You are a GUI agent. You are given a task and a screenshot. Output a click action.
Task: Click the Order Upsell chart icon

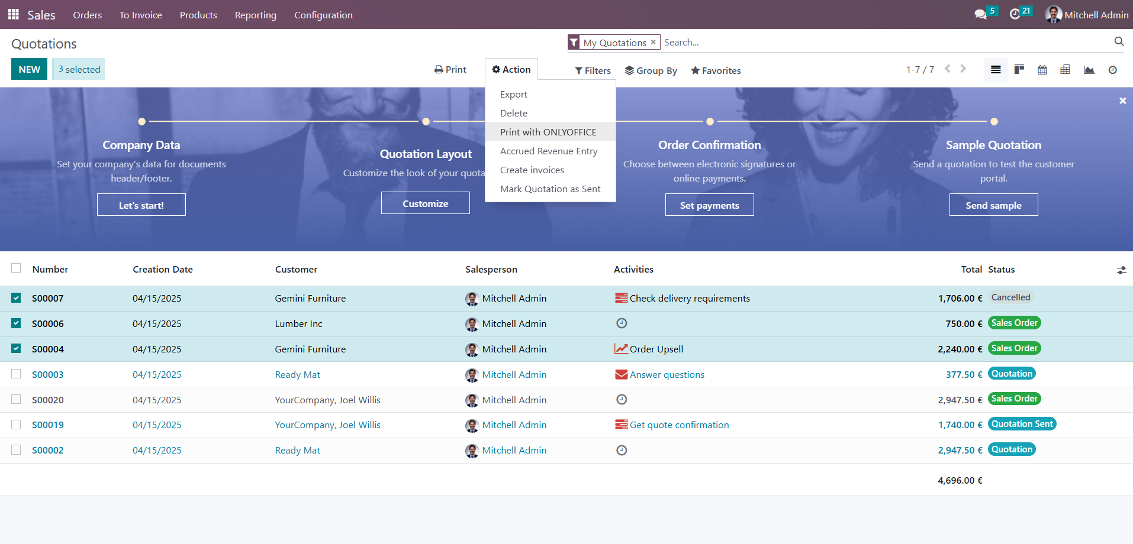[621, 349]
